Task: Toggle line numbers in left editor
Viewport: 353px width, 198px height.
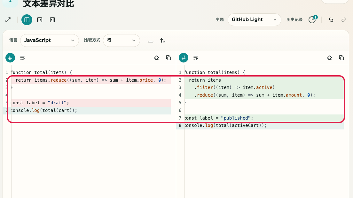Action: point(10,58)
